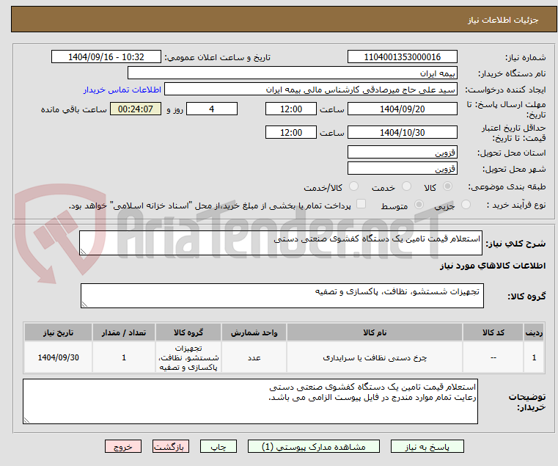Click the پاسخ به نیاز button
Image resolution: width=558 pixels, height=466 pixels.
[x=427, y=446]
